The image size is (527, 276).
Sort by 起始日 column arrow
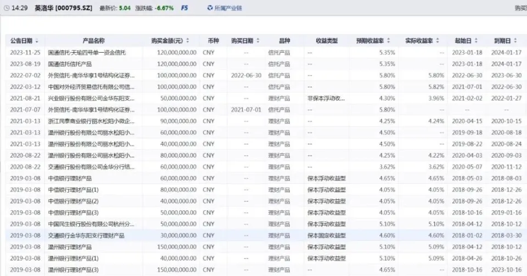(x=476, y=41)
